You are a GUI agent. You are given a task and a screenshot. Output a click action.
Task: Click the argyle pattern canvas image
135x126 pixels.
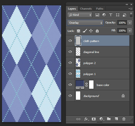click(32, 64)
